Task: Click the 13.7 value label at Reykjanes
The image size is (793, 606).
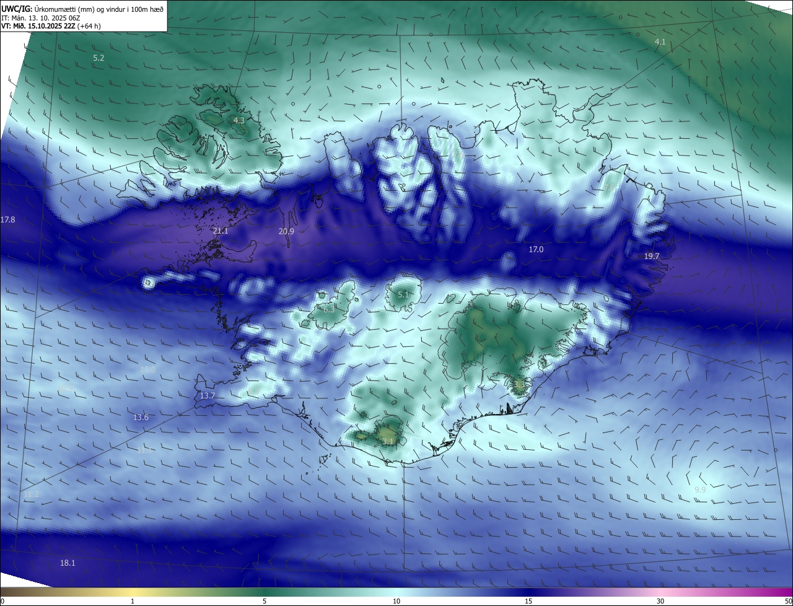Action: (208, 395)
